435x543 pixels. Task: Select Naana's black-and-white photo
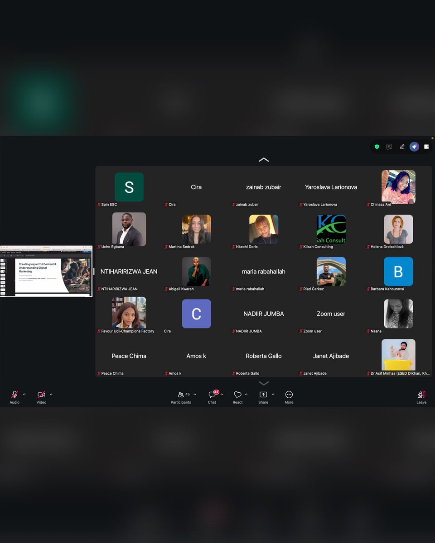pyautogui.click(x=398, y=314)
